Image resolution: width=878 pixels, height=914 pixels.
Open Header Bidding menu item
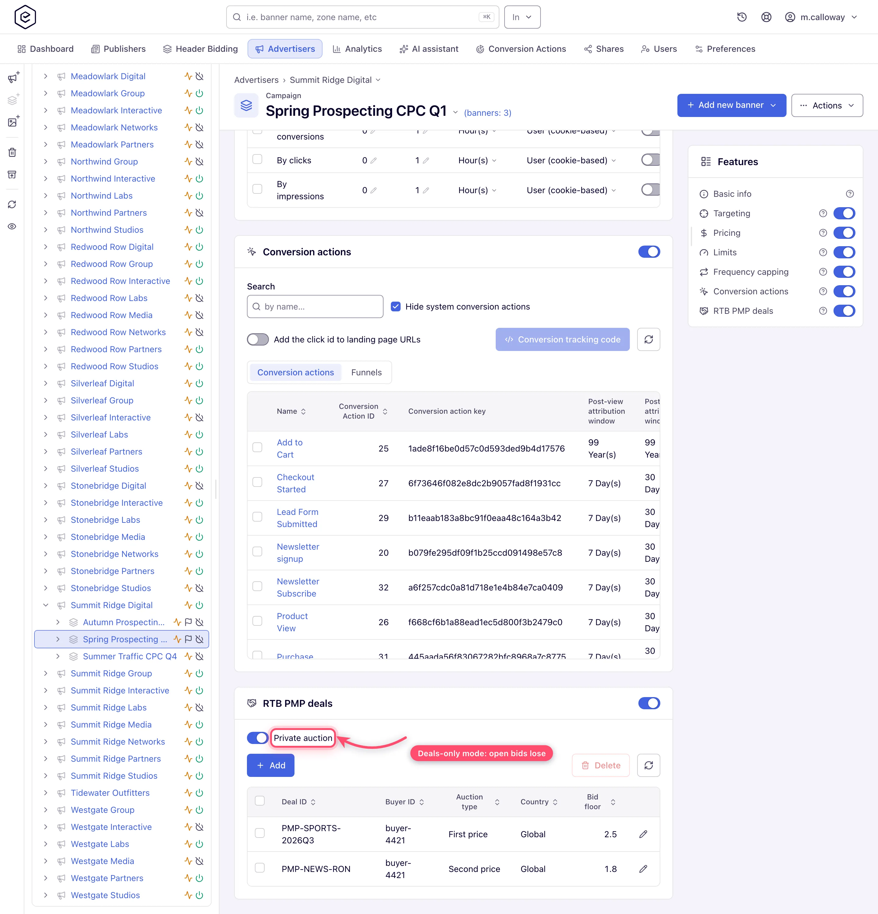200,49
